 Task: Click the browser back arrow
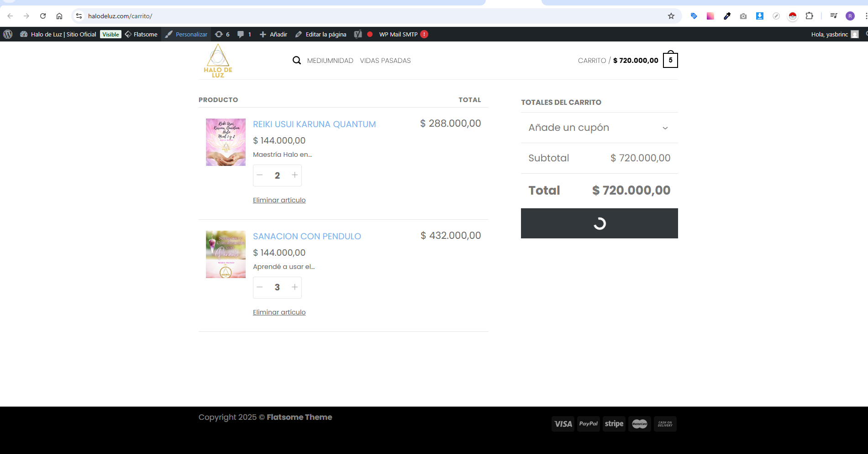click(x=10, y=16)
